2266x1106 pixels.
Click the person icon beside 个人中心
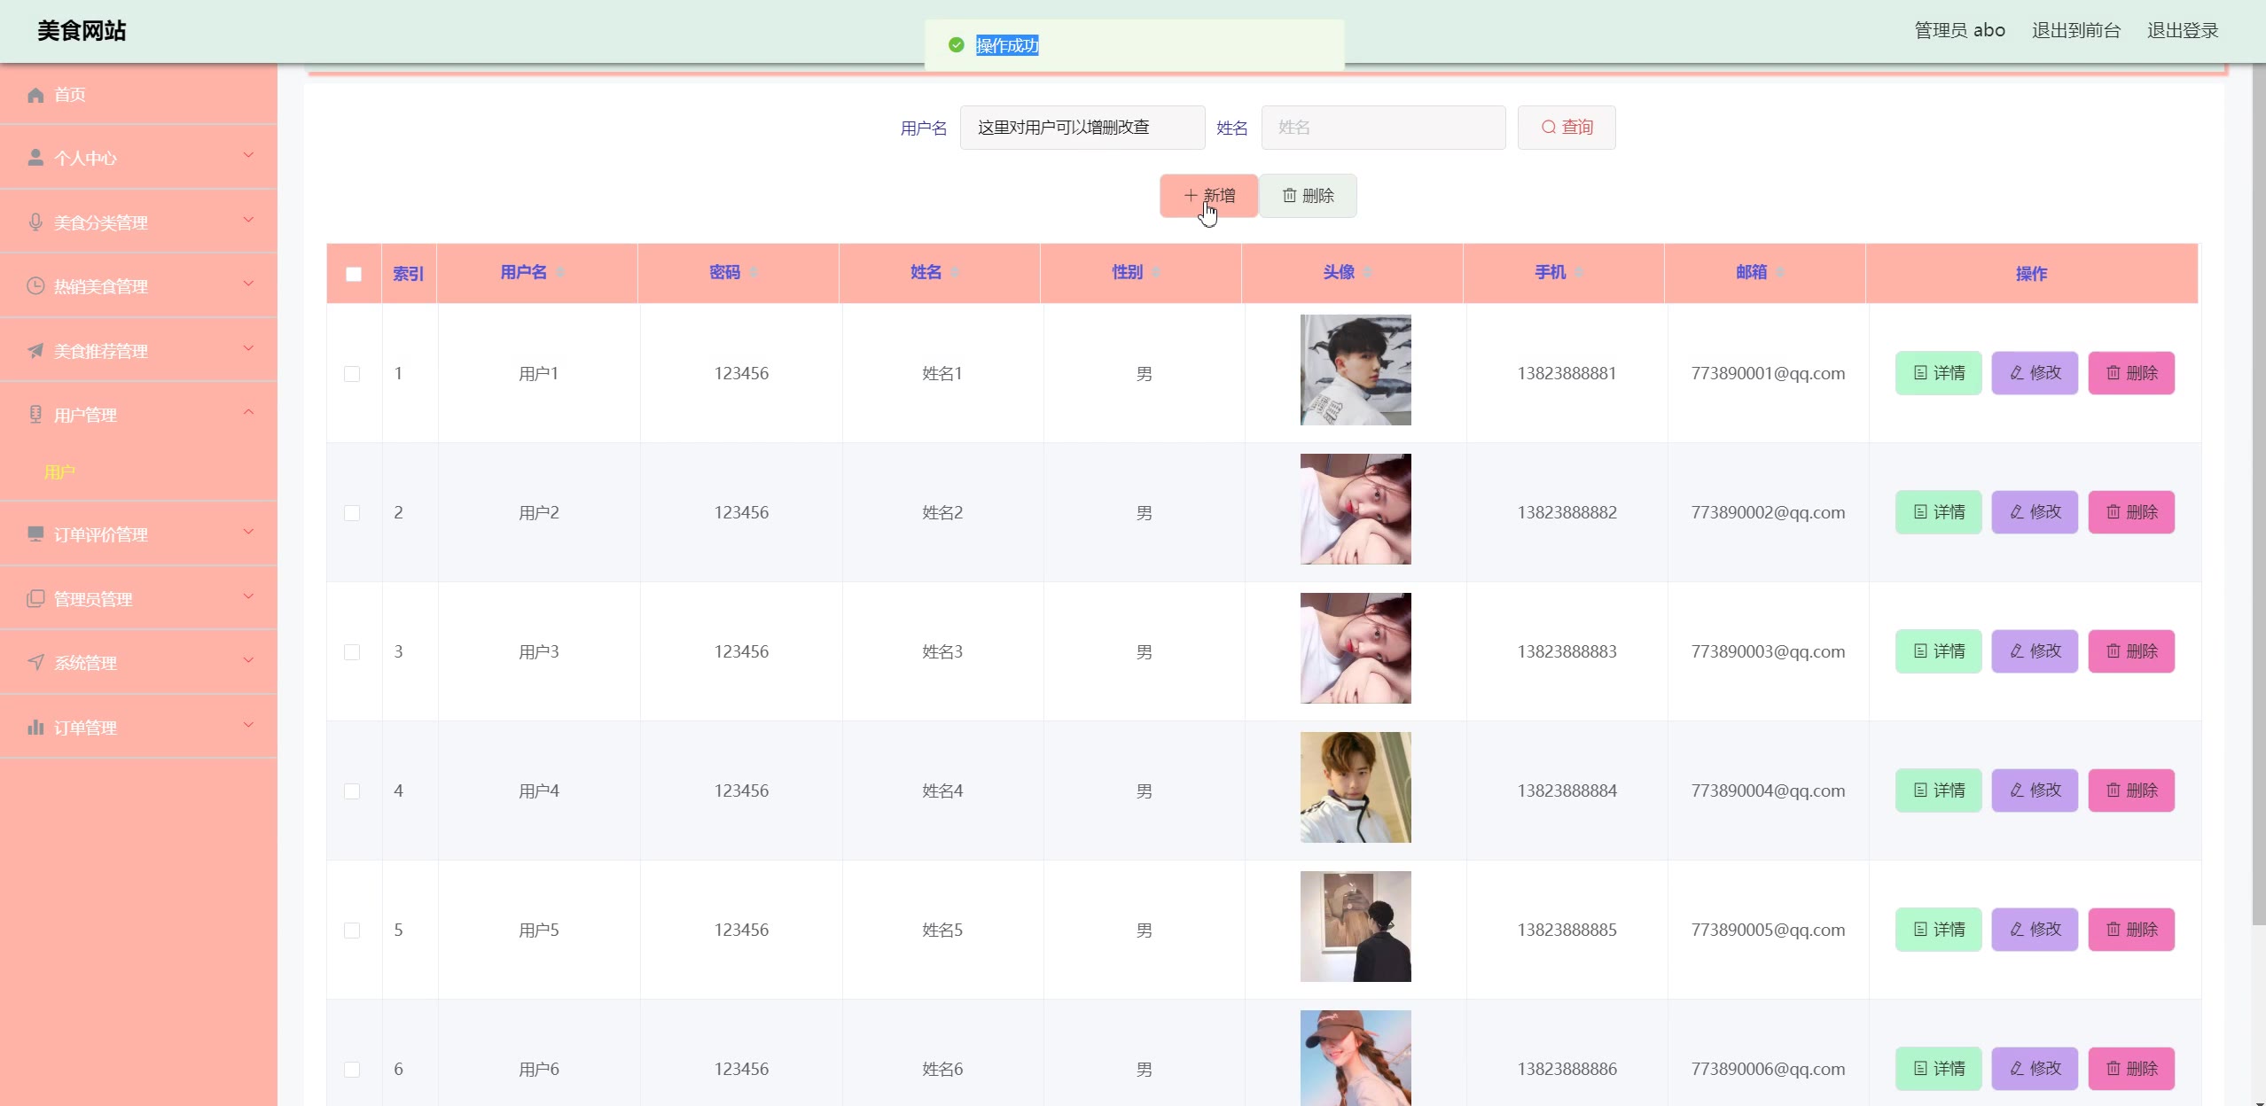pos(35,158)
